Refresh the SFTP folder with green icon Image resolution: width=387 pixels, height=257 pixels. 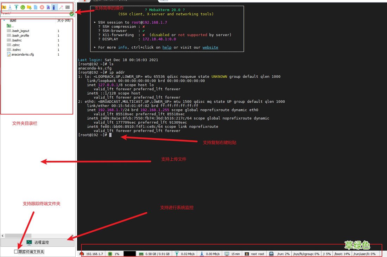coord(23,7)
